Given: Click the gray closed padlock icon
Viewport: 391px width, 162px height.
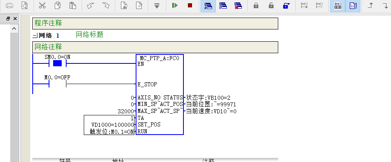Looking at the screenshot, I should pos(256,5).
